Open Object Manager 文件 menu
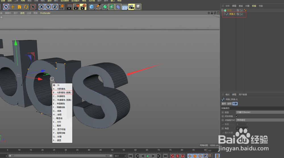This screenshot has height=158, width=284. pyautogui.click(x=227, y=6)
